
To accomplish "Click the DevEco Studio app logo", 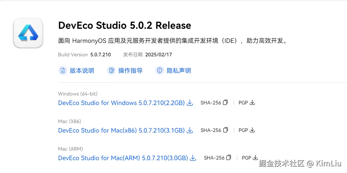I will [28, 33].
